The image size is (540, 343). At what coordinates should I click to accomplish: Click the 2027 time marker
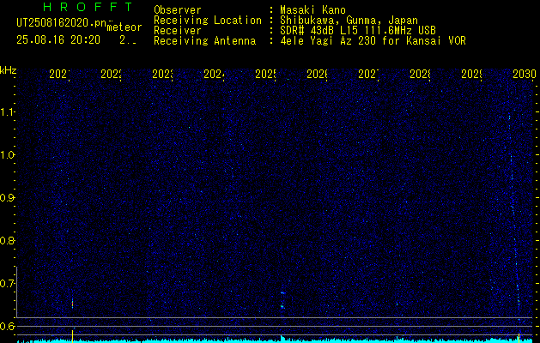click(368, 74)
